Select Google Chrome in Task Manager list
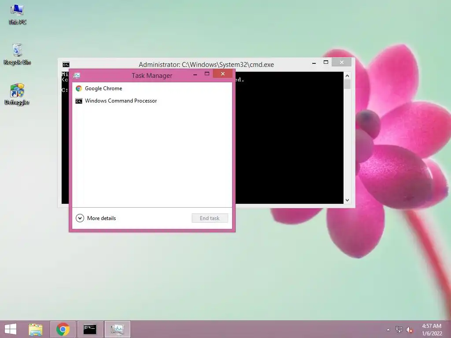Viewport: 451px width, 338px height. [x=152, y=88]
